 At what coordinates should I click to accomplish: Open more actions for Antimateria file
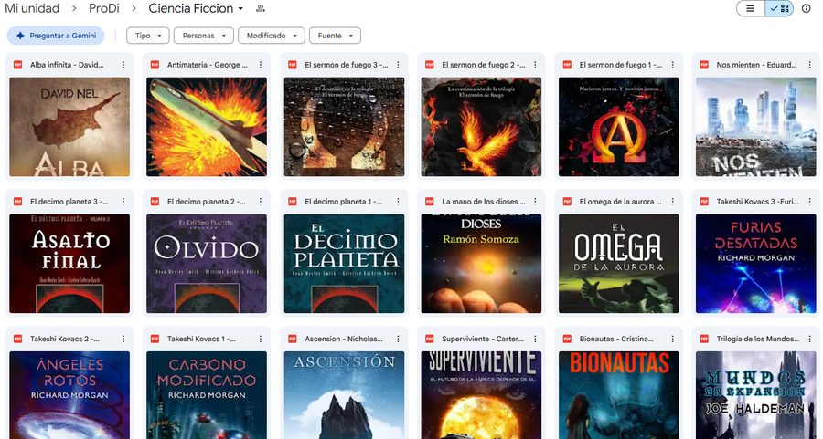click(x=261, y=65)
